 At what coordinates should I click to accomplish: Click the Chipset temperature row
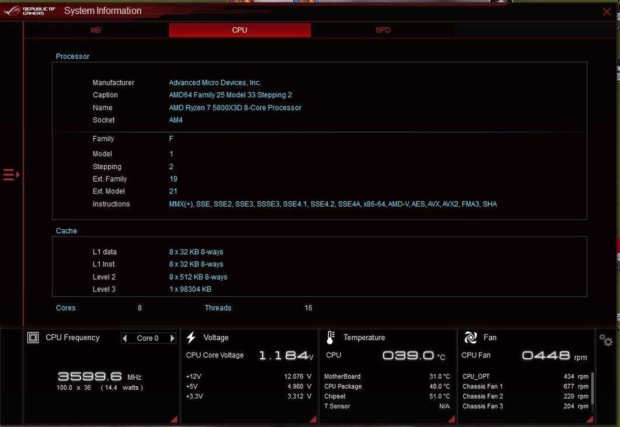[x=387, y=396]
